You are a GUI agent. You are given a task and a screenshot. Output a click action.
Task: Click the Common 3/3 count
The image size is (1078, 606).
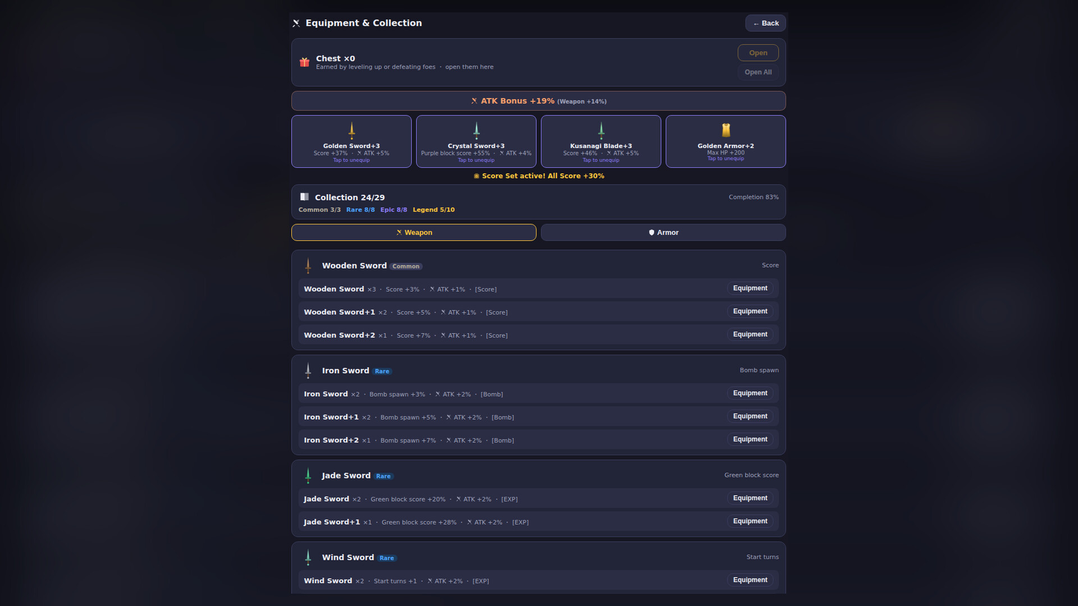319,210
